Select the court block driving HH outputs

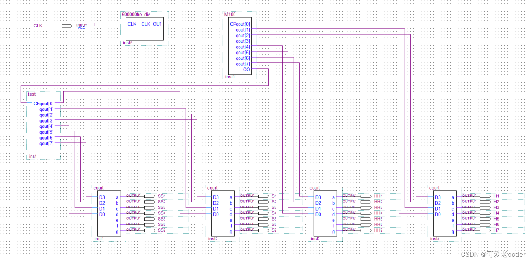325,214
